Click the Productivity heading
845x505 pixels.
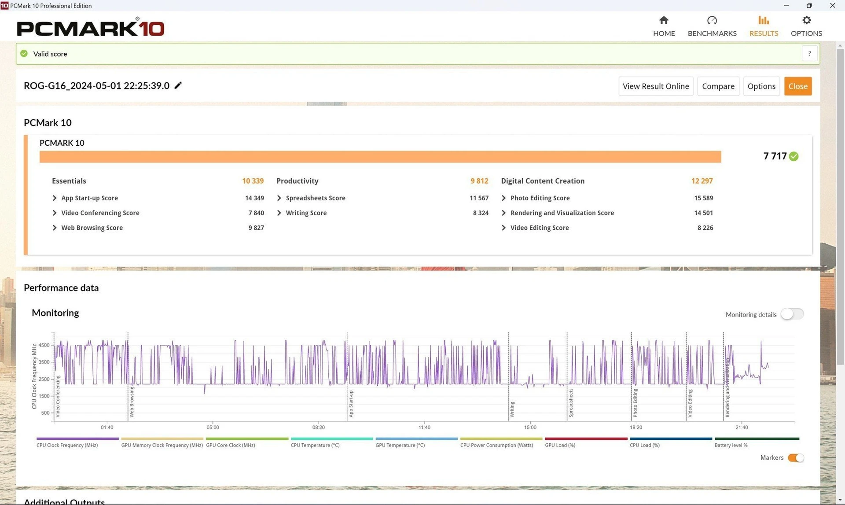click(x=298, y=181)
